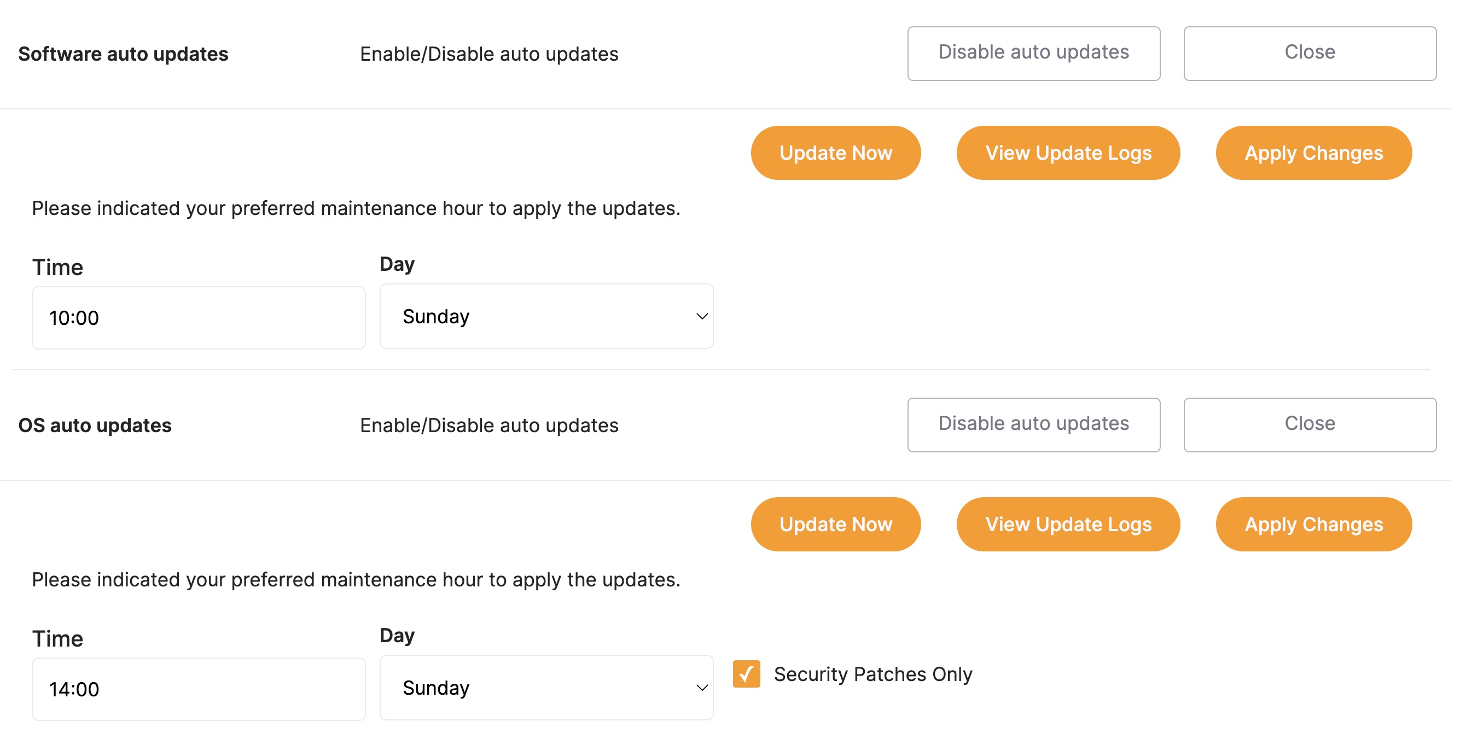1466x733 pixels.
Task: Open the Day dropdown showing Sunday under Software updates
Action: tap(546, 316)
